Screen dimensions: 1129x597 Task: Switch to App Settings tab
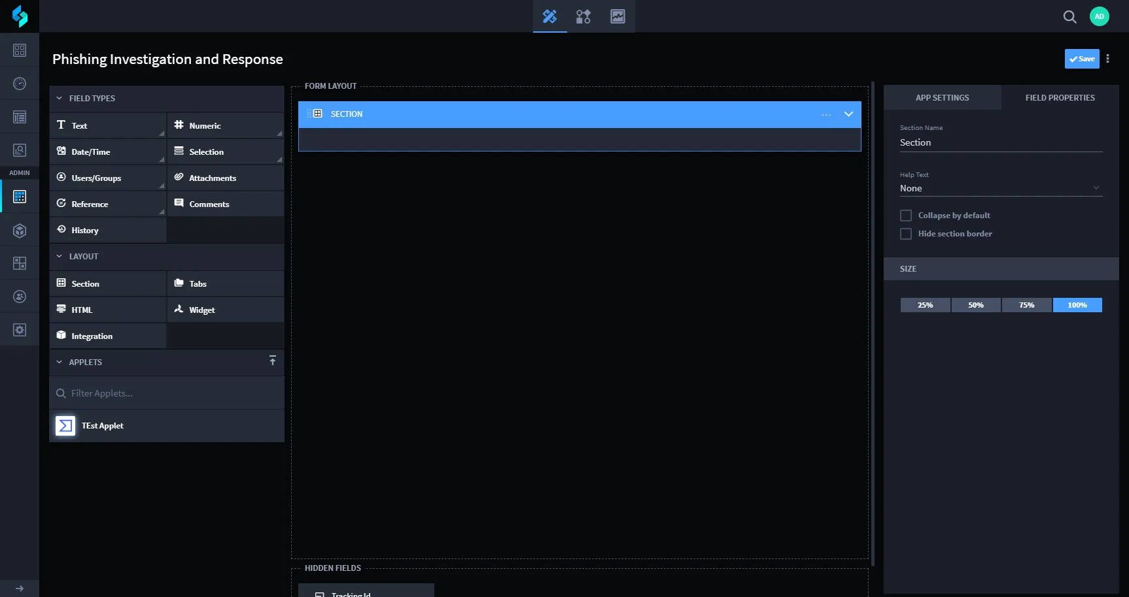coord(942,97)
